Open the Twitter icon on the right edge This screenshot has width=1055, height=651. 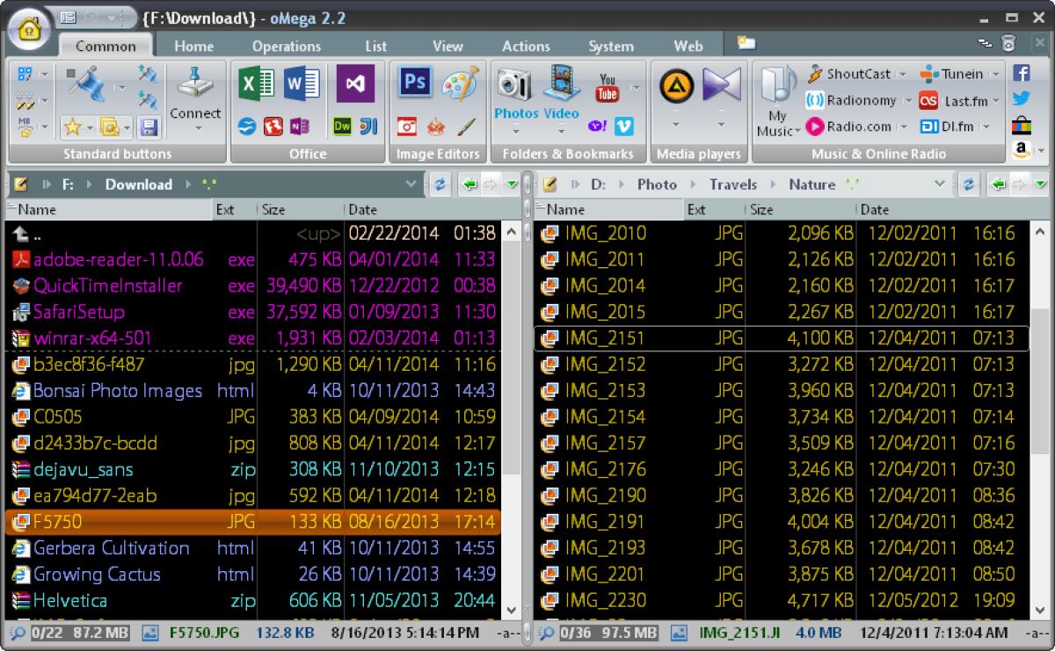1022,100
